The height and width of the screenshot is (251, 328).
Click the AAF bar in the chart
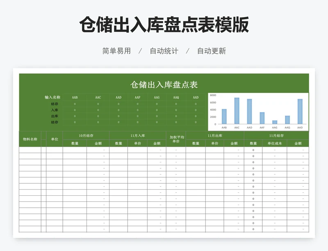pos(262,118)
